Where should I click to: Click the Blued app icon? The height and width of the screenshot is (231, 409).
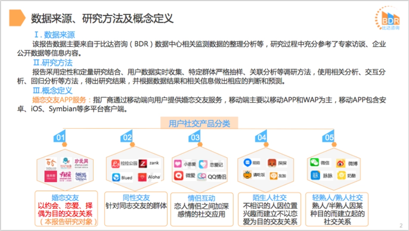click(x=116, y=177)
